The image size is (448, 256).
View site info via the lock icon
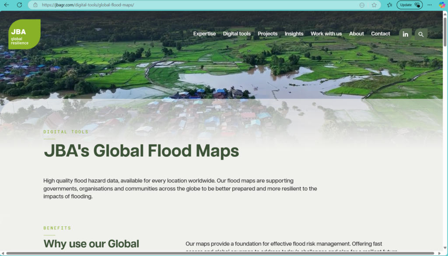35,5
